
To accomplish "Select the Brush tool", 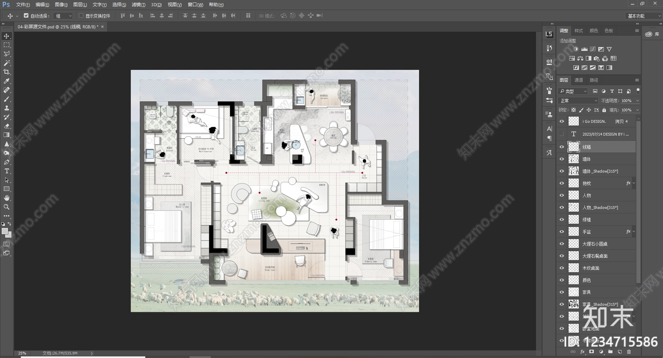I will pyautogui.click(x=7, y=99).
